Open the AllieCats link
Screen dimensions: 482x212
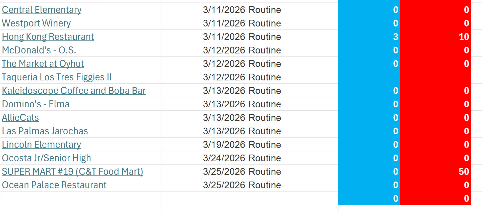pyautogui.click(x=20, y=118)
